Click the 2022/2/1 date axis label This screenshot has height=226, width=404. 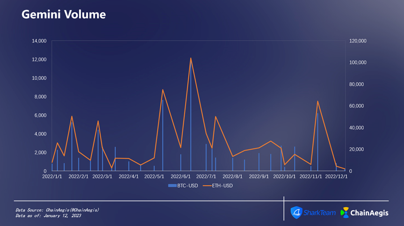tap(79, 176)
